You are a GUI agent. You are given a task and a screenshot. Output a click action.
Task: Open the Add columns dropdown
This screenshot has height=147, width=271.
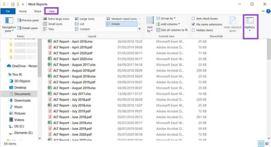(168, 24)
